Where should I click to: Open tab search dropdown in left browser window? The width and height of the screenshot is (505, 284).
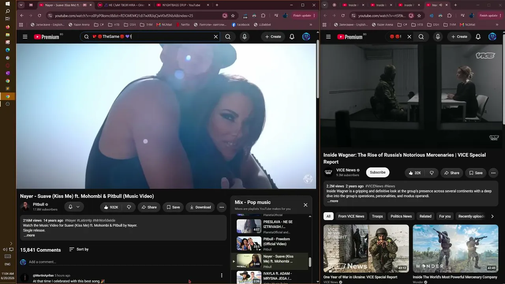pyautogui.click(x=21, y=5)
